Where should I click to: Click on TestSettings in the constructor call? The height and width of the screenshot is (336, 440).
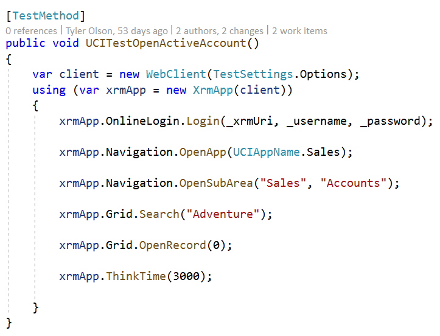coord(253,74)
